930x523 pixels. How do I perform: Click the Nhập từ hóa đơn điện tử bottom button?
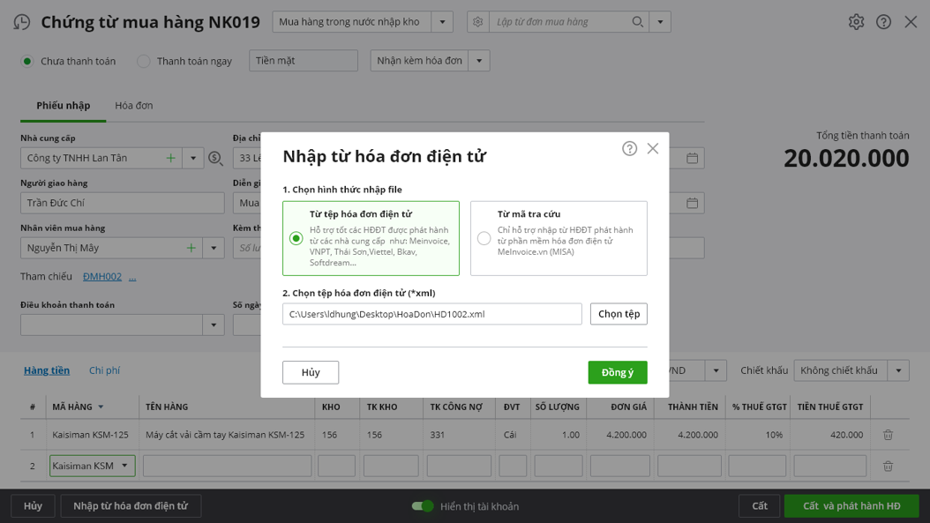(x=131, y=506)
